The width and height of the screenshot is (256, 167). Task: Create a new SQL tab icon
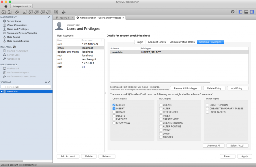tap(3, 12)
